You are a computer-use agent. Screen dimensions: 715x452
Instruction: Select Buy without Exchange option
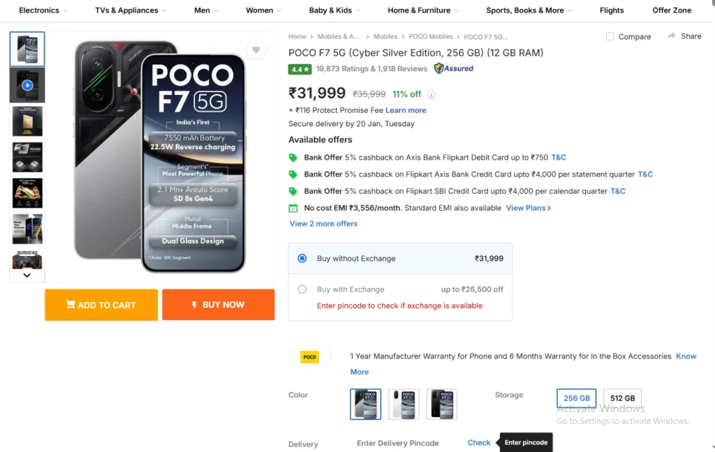[302, 258]
